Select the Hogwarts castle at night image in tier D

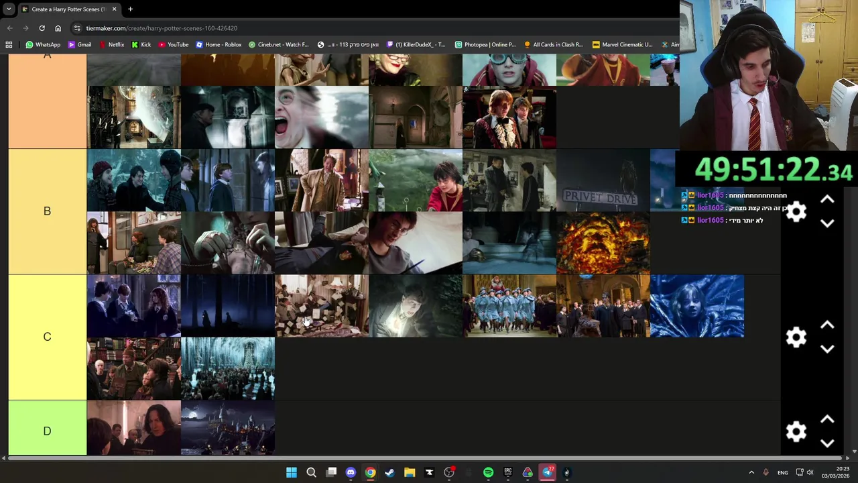click(x=228, y=428)
